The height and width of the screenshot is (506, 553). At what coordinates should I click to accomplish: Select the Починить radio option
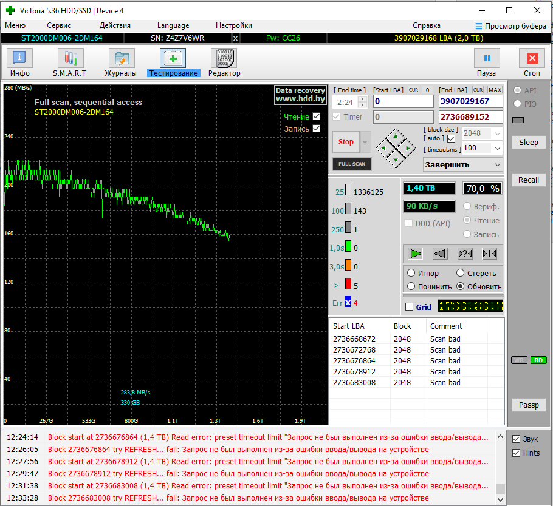[411, 286]
